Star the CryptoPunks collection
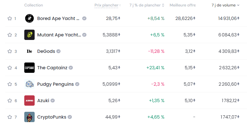Screen dimensions: 247x125 click(10, 117)
